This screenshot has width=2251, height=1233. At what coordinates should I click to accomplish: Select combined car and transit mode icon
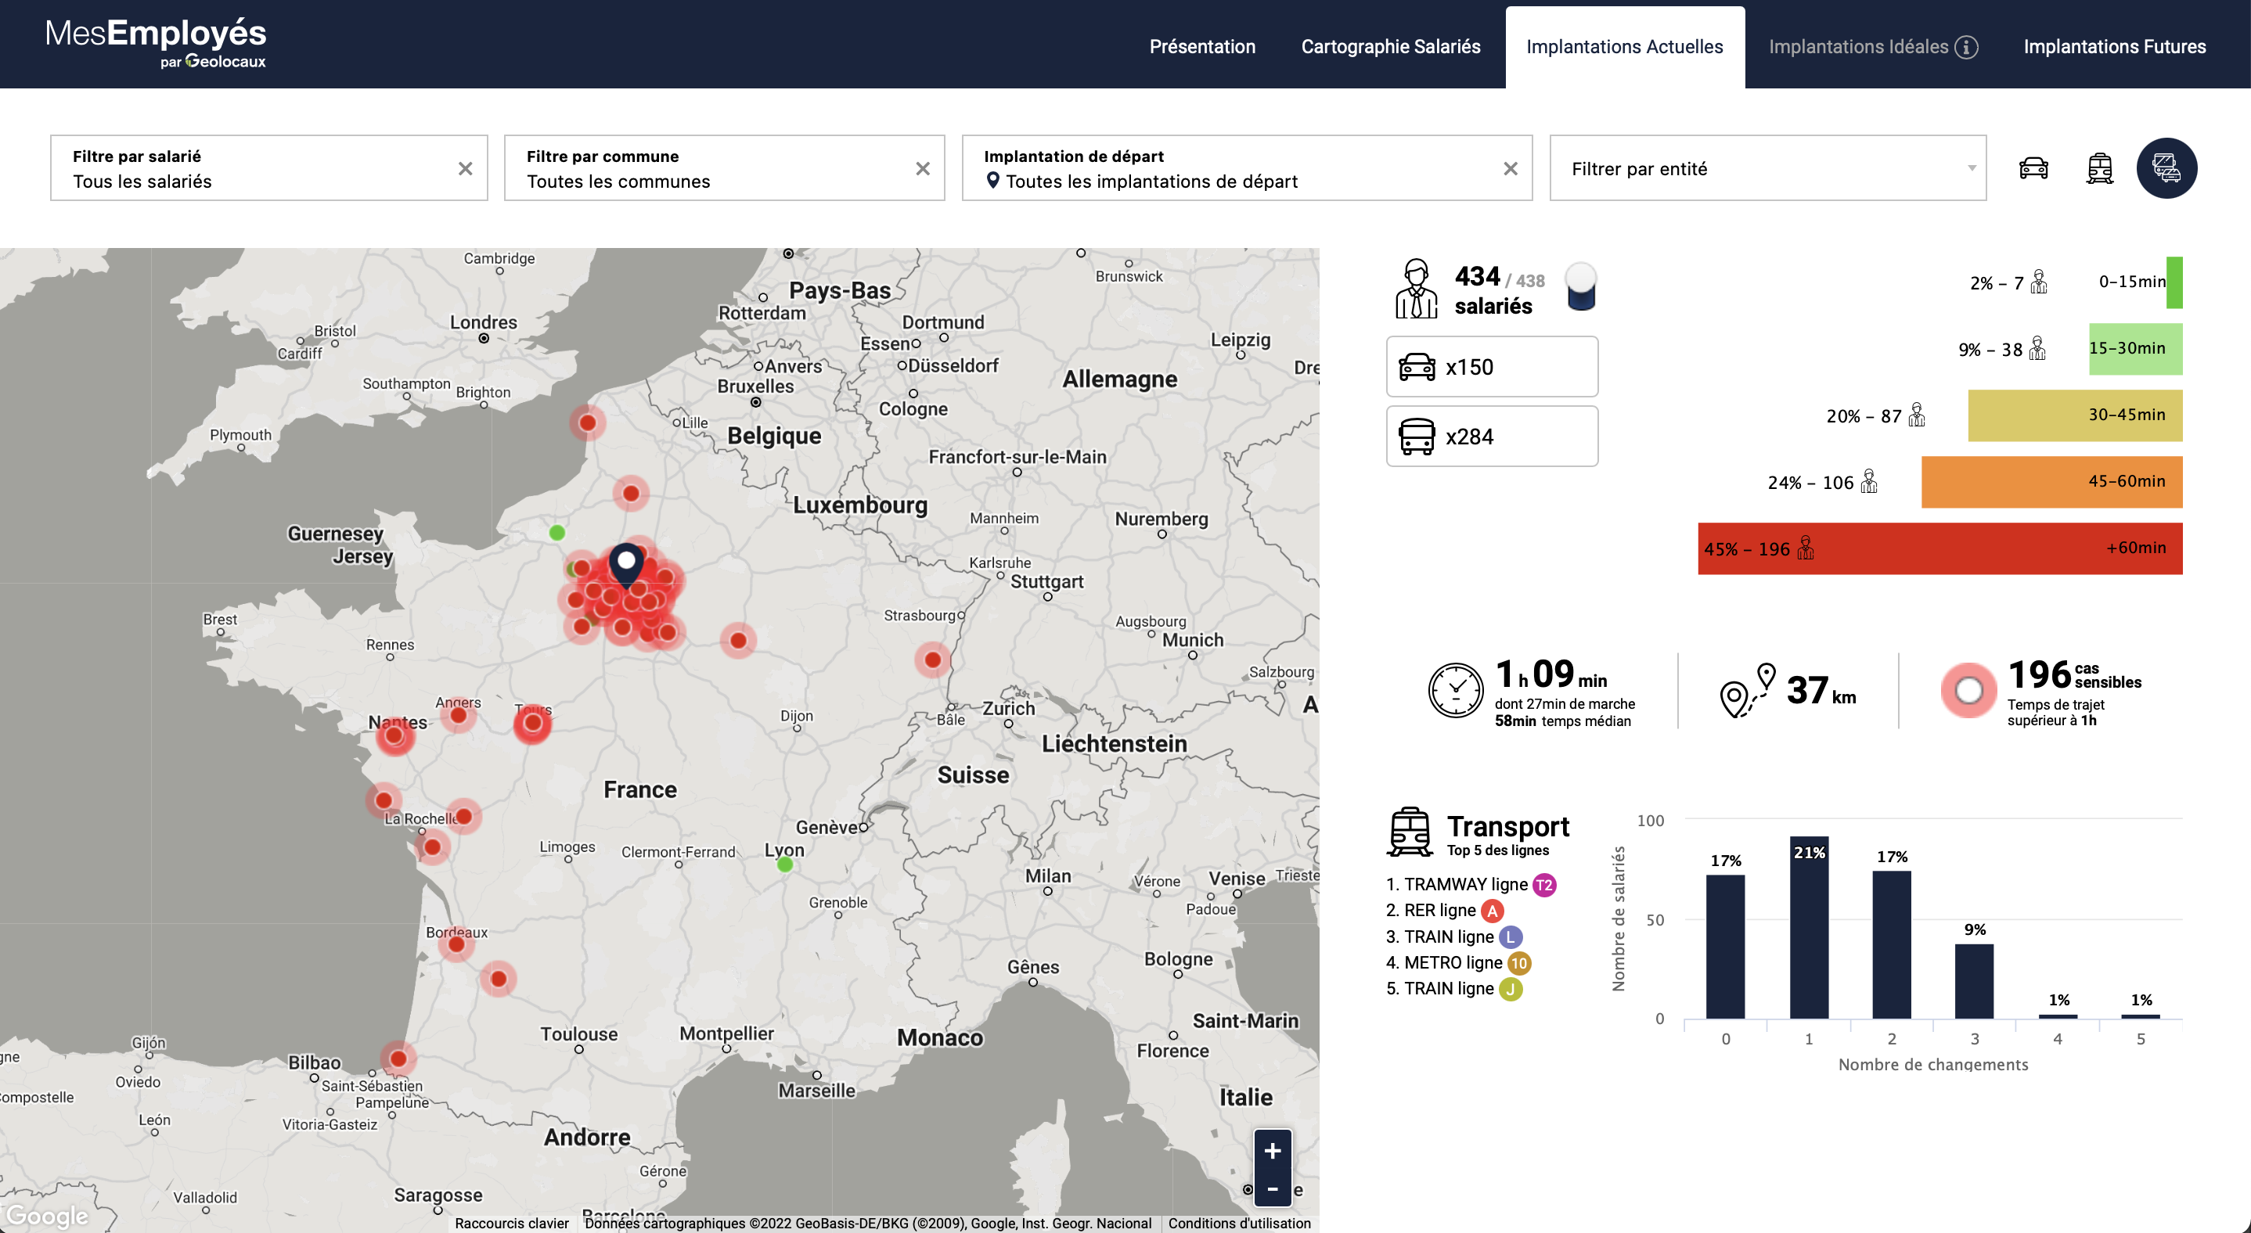pos(2166,167)
